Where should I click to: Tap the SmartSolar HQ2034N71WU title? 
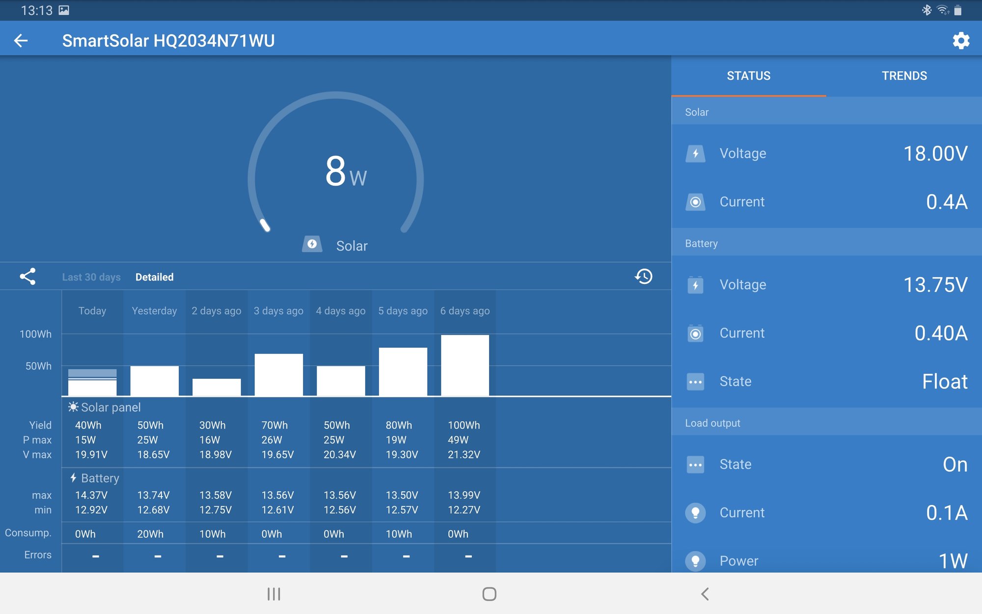click(168, 41)
